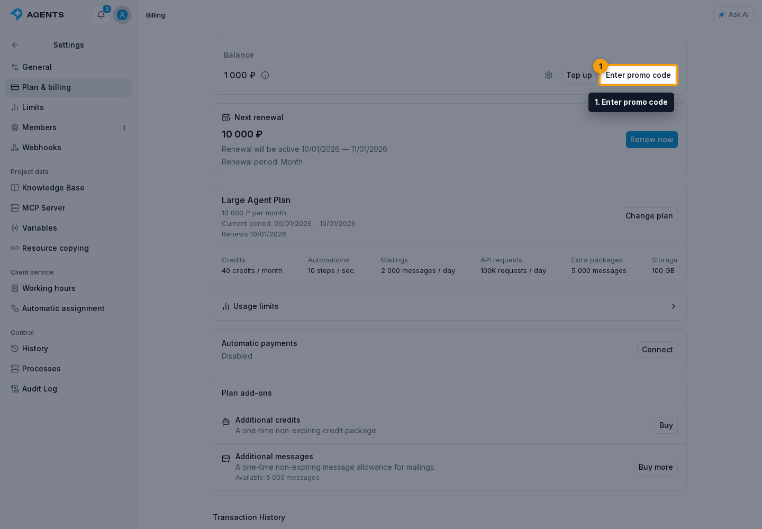Open Knowledge Base settings

click(68, 188)
